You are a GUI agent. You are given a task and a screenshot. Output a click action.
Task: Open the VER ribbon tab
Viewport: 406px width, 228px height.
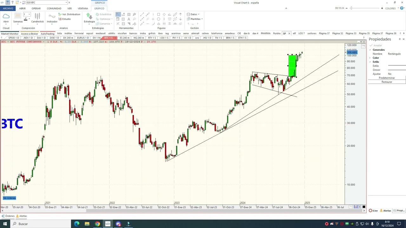[x=69, y=9]
